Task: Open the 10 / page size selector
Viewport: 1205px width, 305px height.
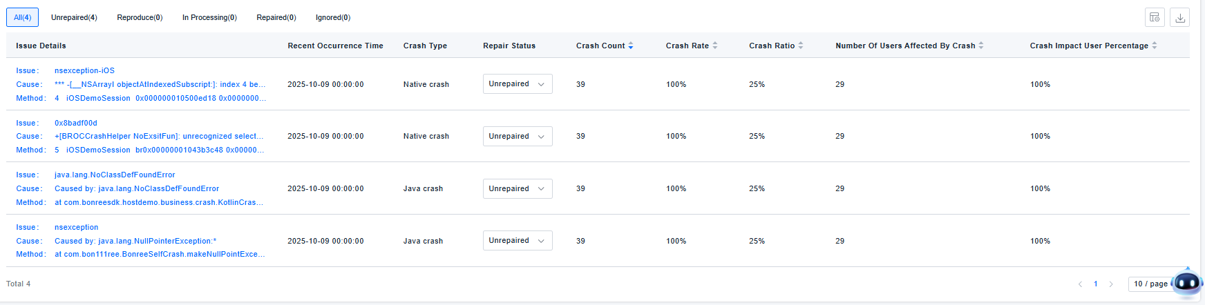Action: click(1150, 284)
